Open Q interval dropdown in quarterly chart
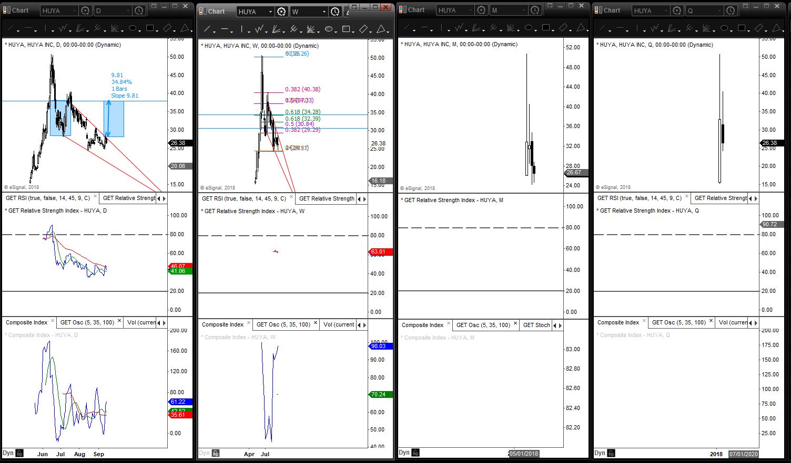Screen dimensions: 791x463 [704, 10]
